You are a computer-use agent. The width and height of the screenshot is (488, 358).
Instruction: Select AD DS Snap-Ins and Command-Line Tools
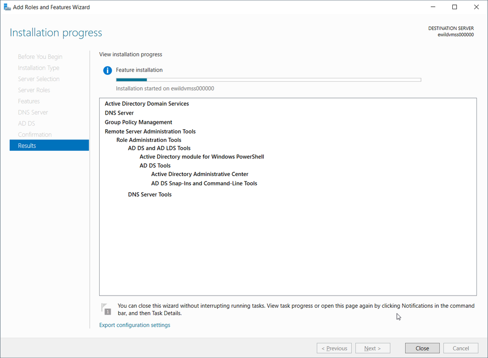(204, 184)
